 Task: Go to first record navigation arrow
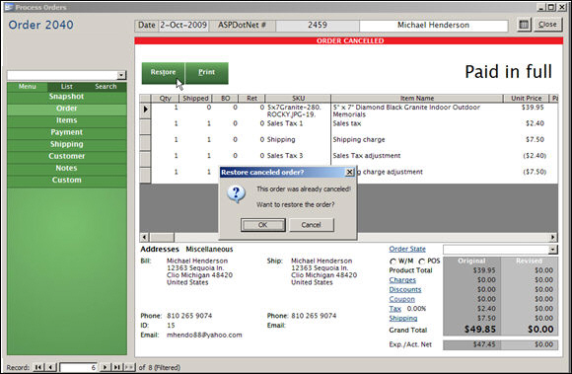point(38,367)
